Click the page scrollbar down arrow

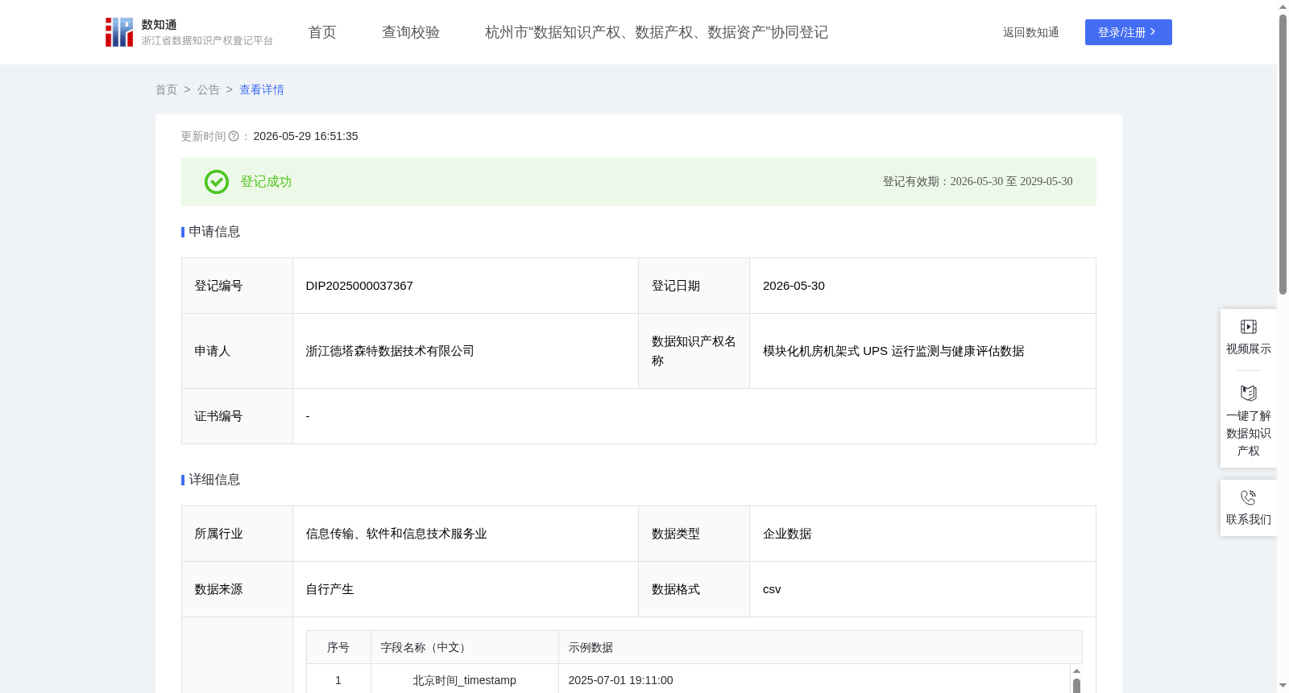(1283, 686)
